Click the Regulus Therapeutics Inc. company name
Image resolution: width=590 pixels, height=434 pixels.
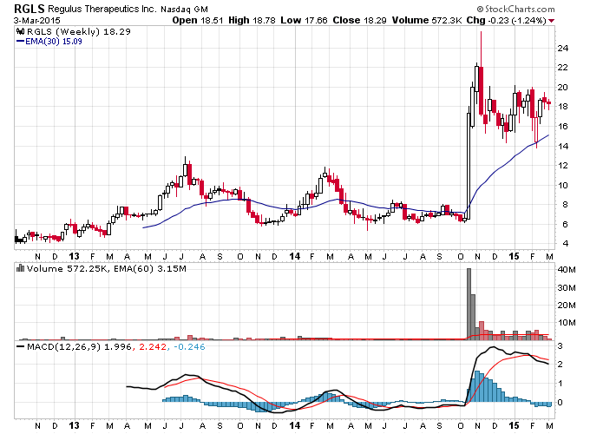tap(102, 9)
